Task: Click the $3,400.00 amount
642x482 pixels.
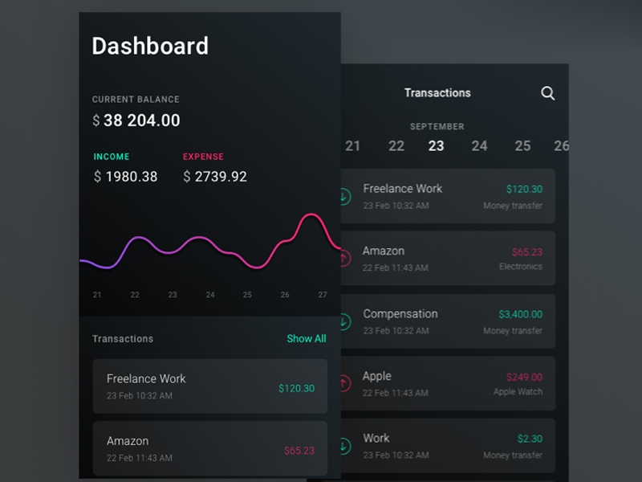Action: tap(520, 314)
